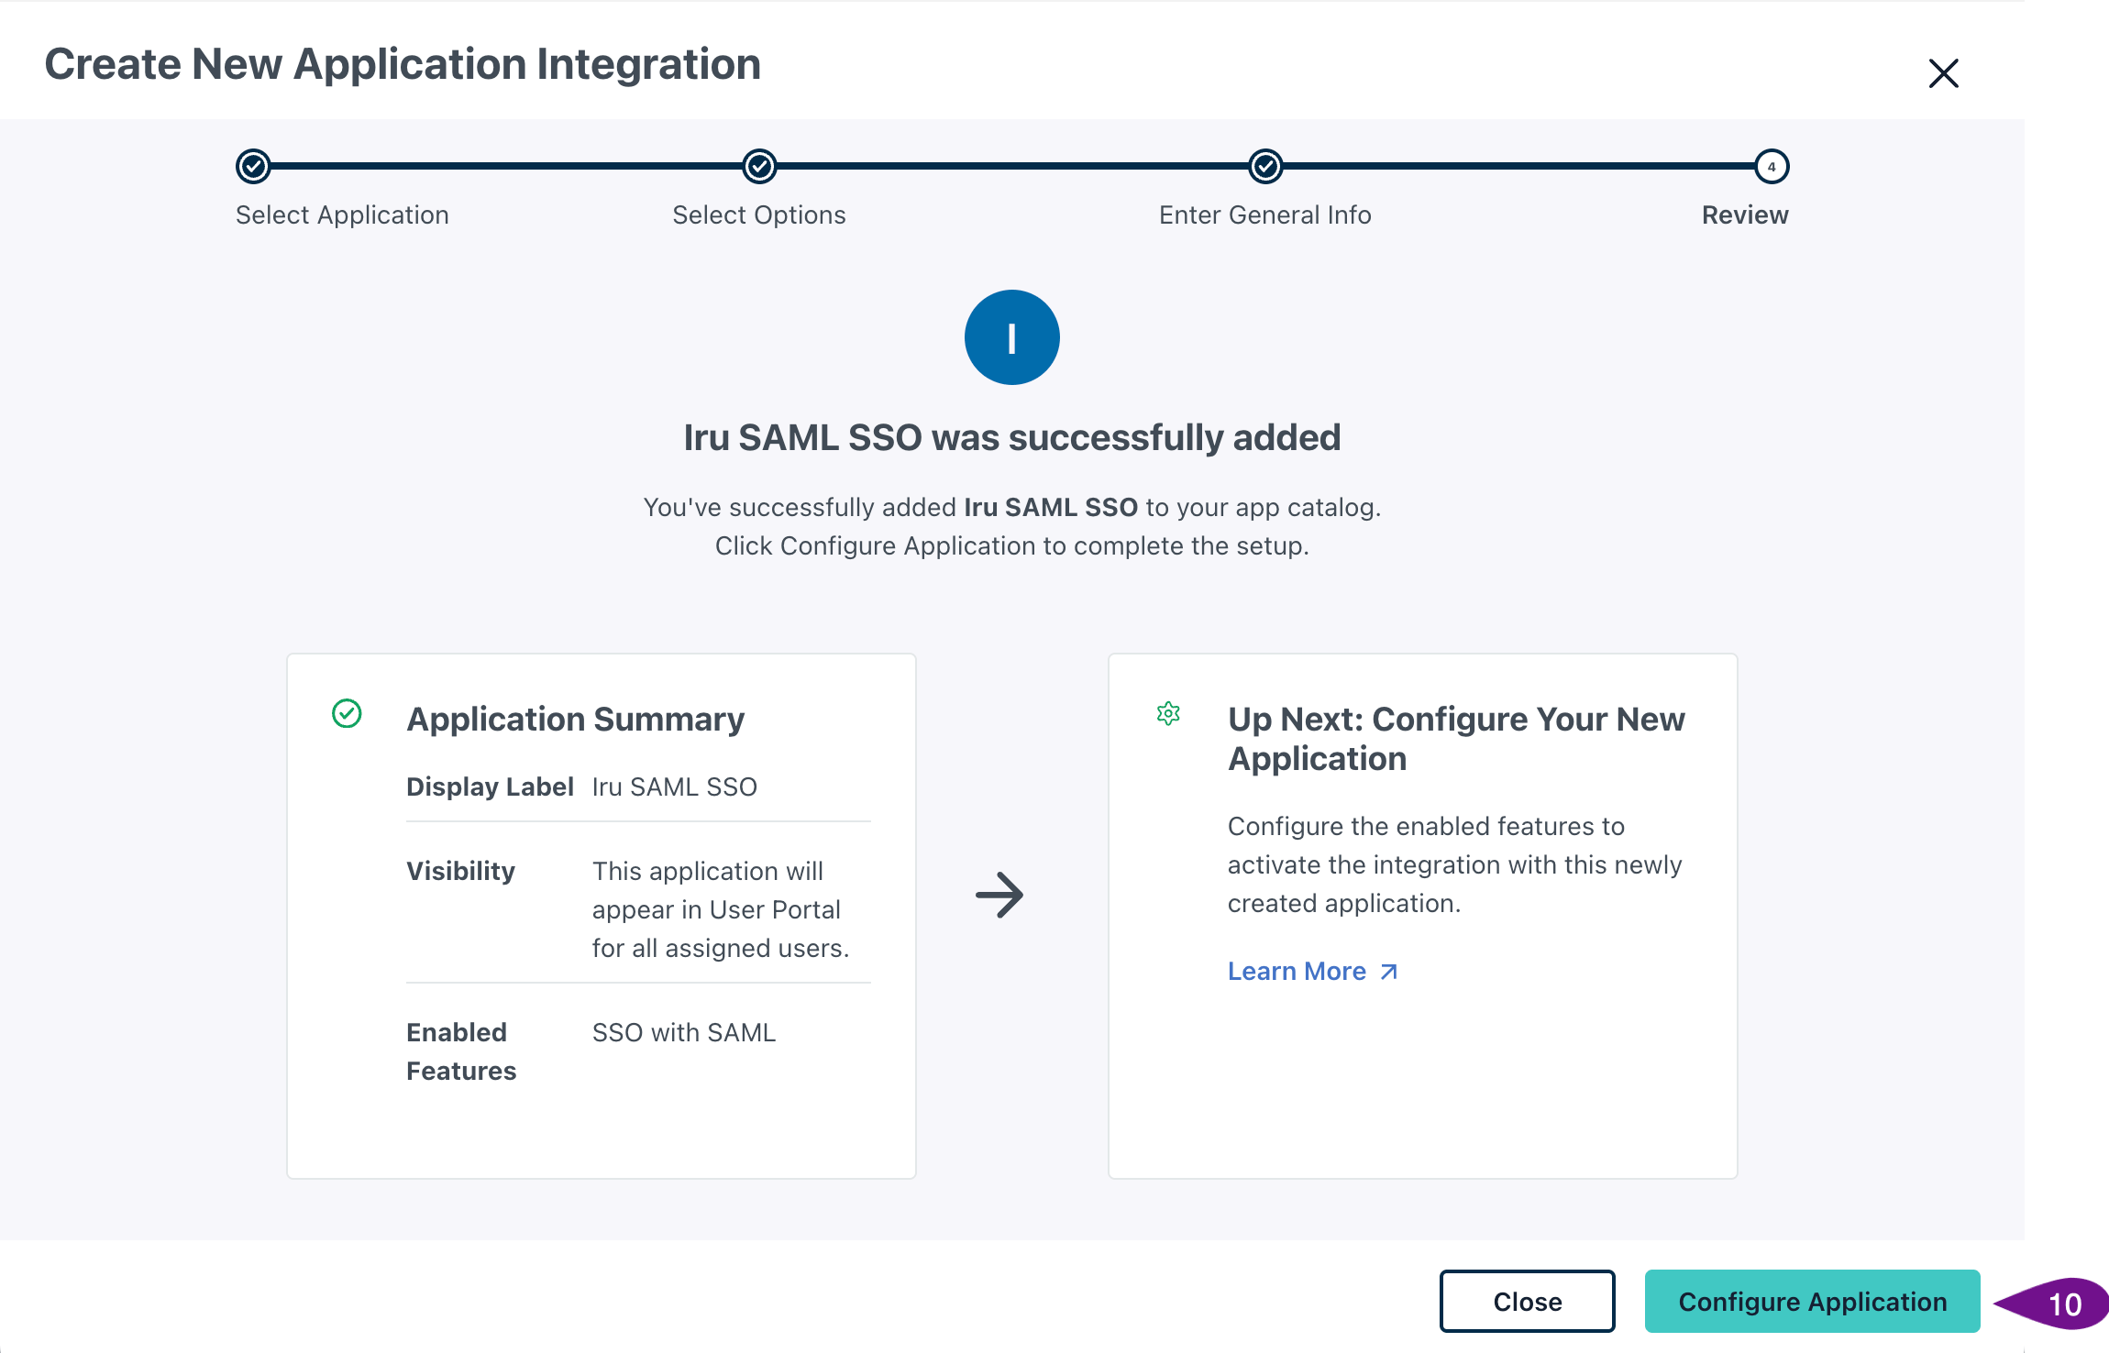Image resolution: width=2109 pixels, height=1353 pixels.
Task: Click the gear icon beside Up Next
Action: 1168,713
